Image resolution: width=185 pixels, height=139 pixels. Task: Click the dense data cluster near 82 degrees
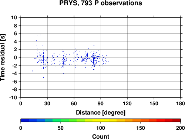(94, 59)
